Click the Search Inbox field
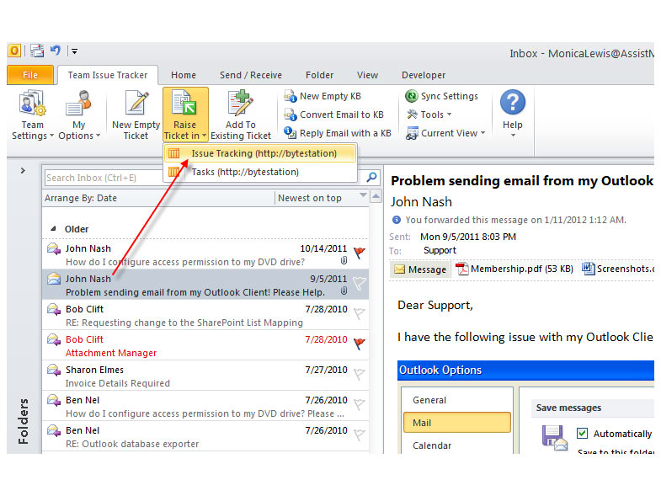Viewport: 661px width, 496px height. click(200, 178)
